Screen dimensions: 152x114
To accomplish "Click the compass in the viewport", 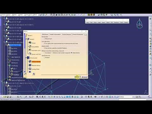I will click(140, 23).
